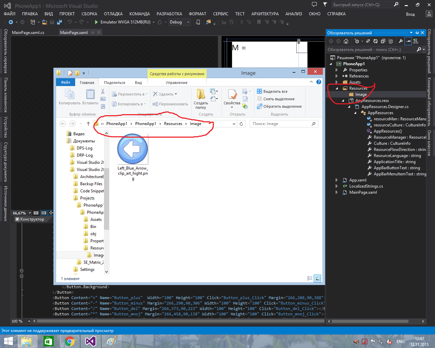The image size is (435, 348).
Task: Click the Конструктор designer view button
Action: pos(30,219)
